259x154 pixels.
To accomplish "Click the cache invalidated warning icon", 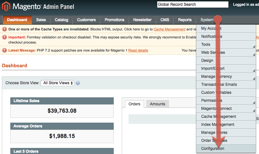I will [4, 29].
